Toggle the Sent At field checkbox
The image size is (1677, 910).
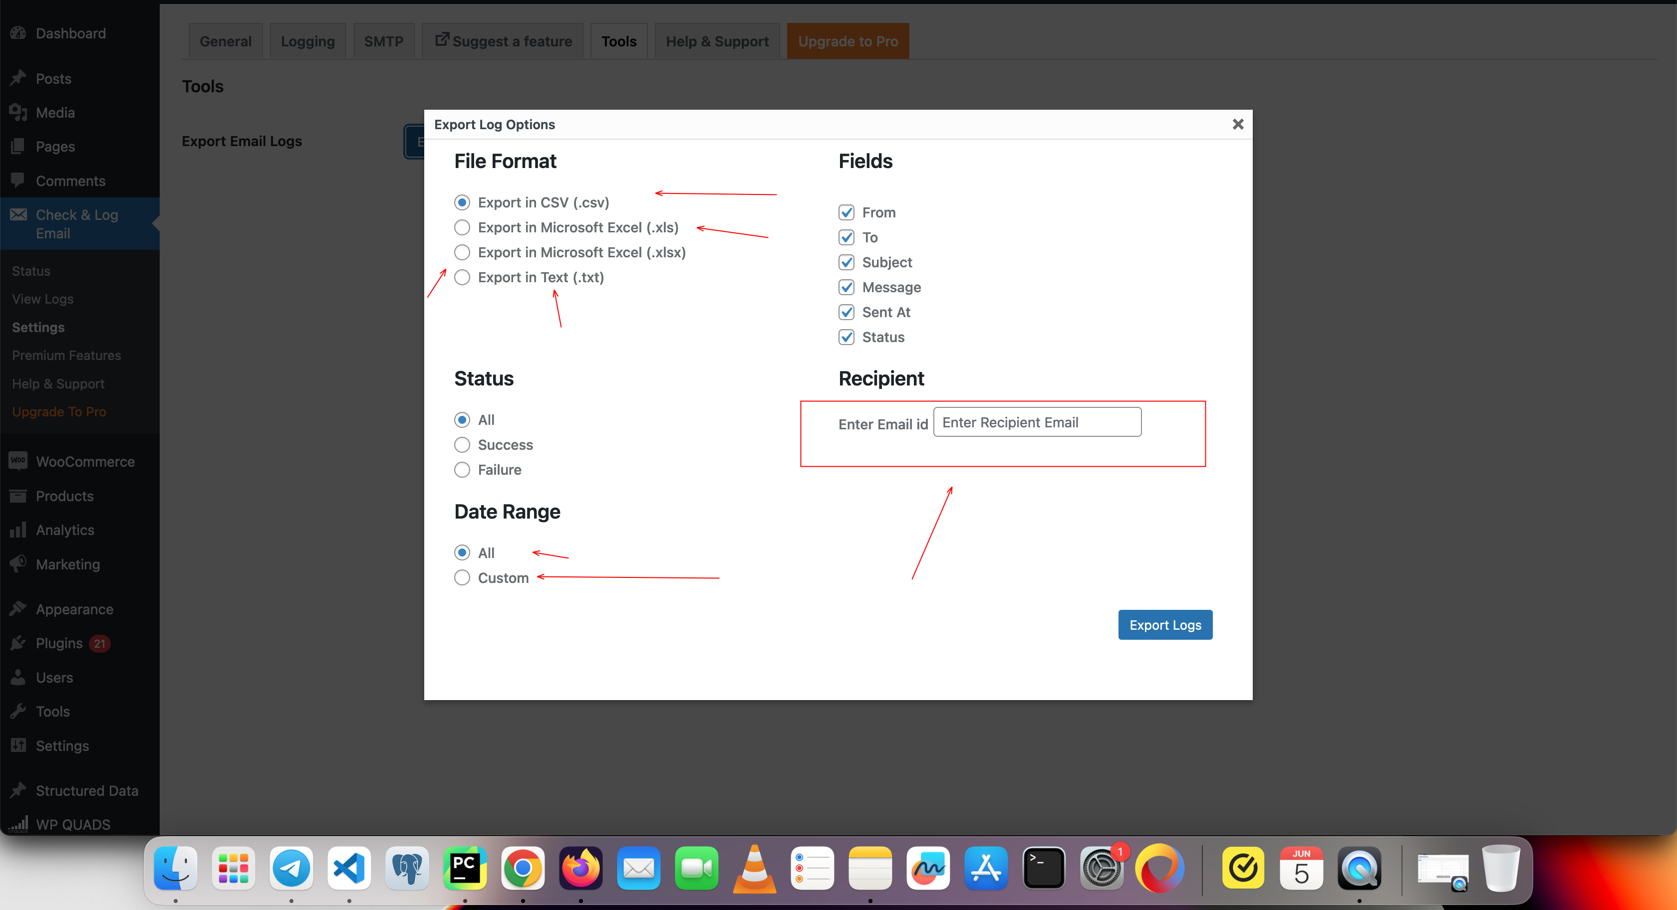pyautogui.click(x=846, y=312)
